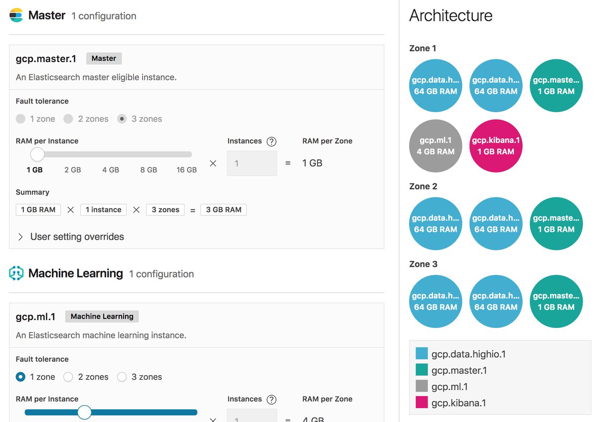Click the Machine Learning hexagon icon
598x422 pixels.
click(x=16, y=273)
